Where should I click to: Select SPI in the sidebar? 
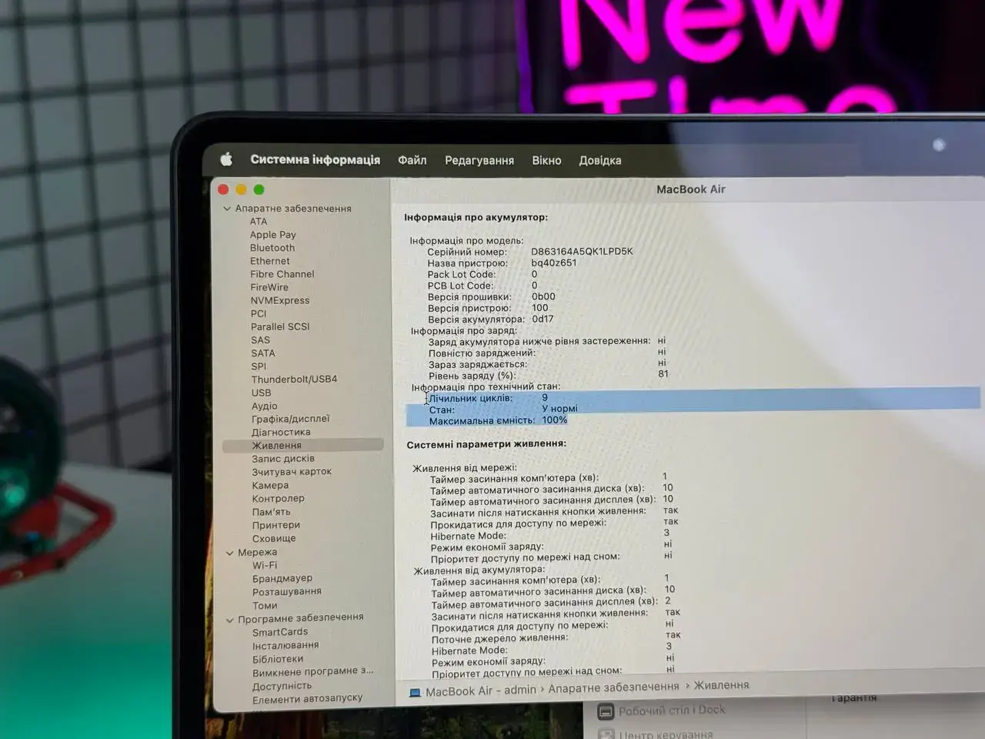(259, 366)
